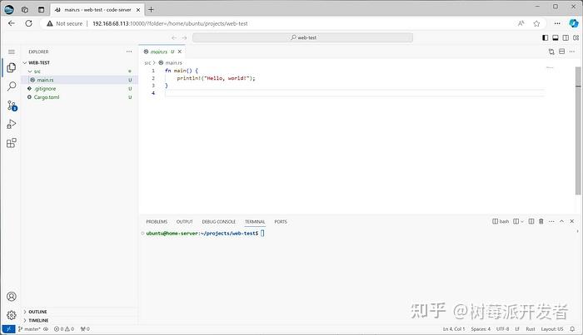Click src in the breadcrumb
583x335 pixels.
pyautogui.click(x=147, y=62)
